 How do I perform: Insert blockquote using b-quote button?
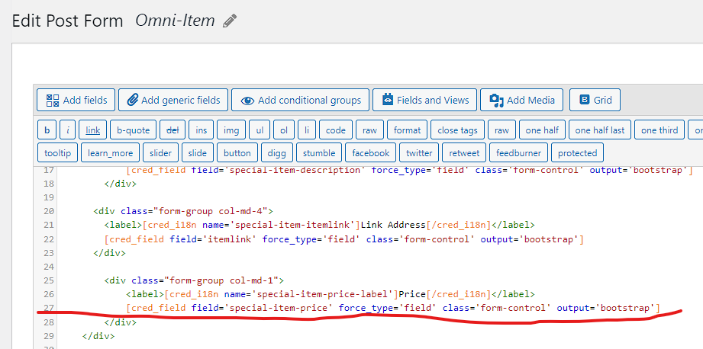[x=133, y=130]
